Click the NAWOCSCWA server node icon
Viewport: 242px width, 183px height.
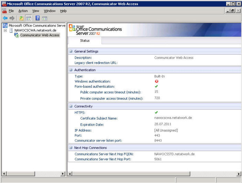pos(11,30)
